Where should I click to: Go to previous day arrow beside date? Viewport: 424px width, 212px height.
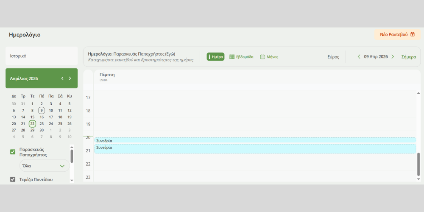click(x=359, y=57)
